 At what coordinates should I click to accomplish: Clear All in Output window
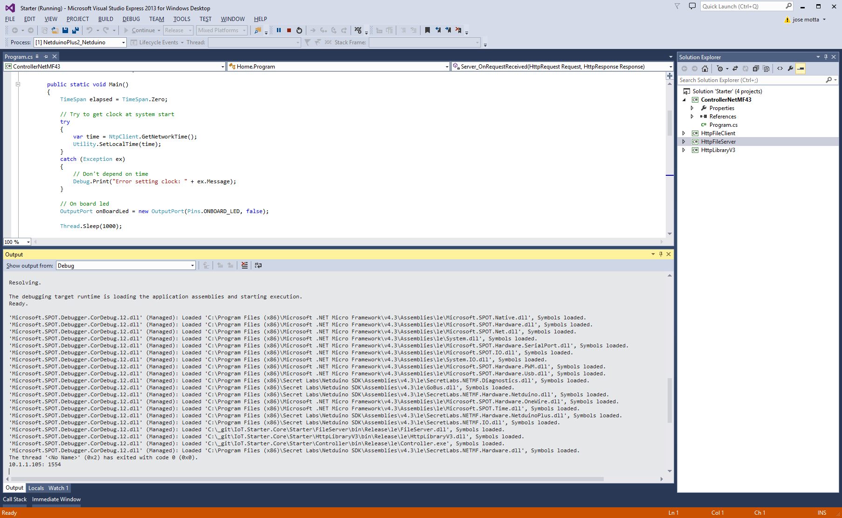tap(244, 265)
